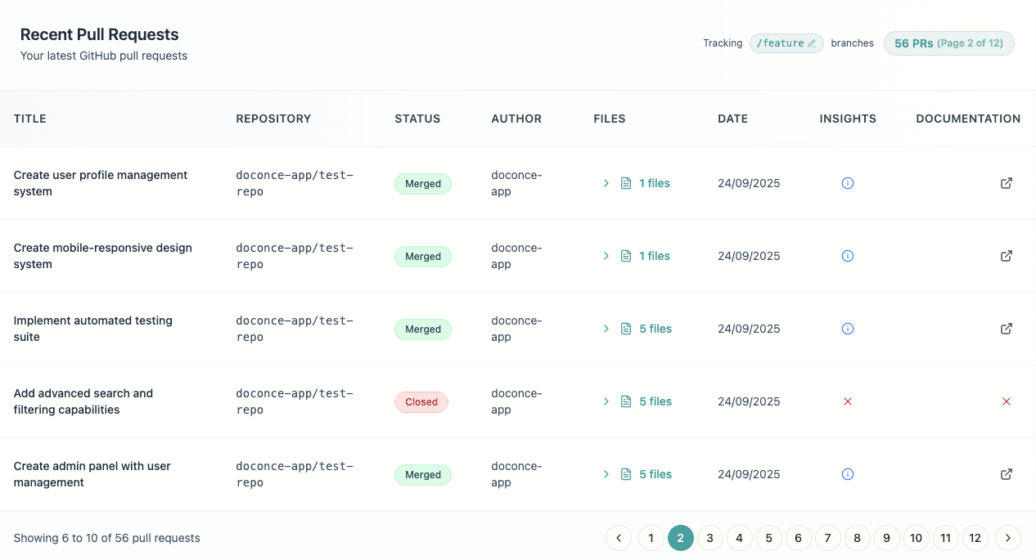Open documentation for user profile management system
Image resolution: width=1036 pixels, height=560 pixels.
(x=1006, y=183)
